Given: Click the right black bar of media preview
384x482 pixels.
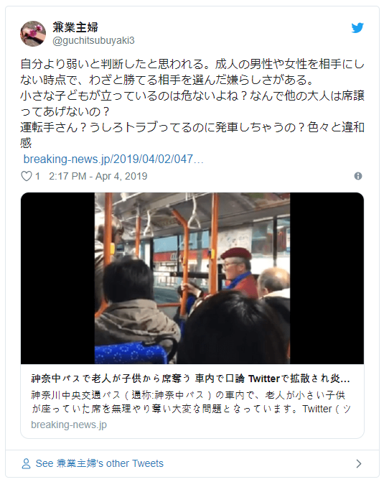Looking at the screenshot, I should (327, 278).
